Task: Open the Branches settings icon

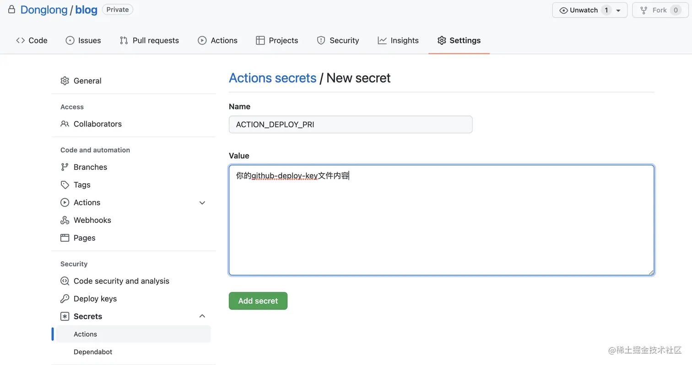Action: coord(65,167)
